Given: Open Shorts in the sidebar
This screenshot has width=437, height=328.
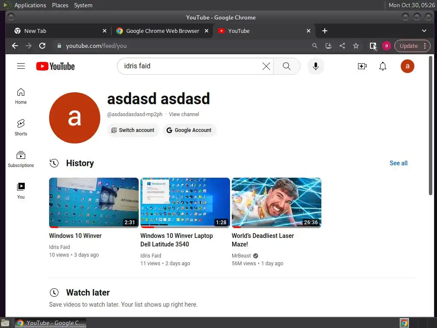Looking at the screenshot, I should coord(21,128).
